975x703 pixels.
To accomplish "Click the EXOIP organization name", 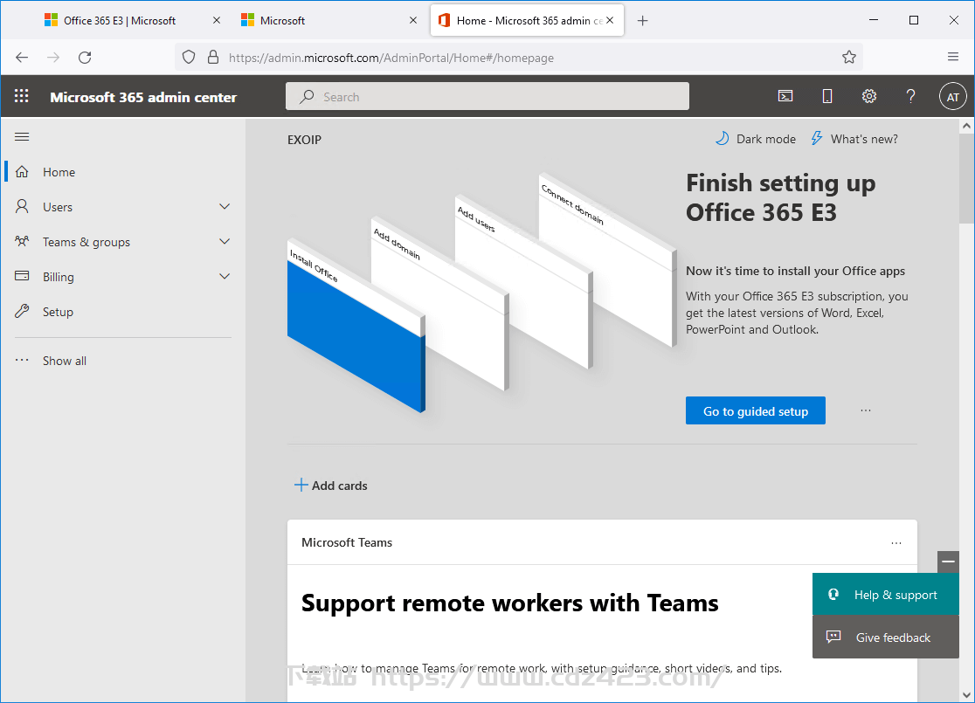I will (x=304, y=140).
